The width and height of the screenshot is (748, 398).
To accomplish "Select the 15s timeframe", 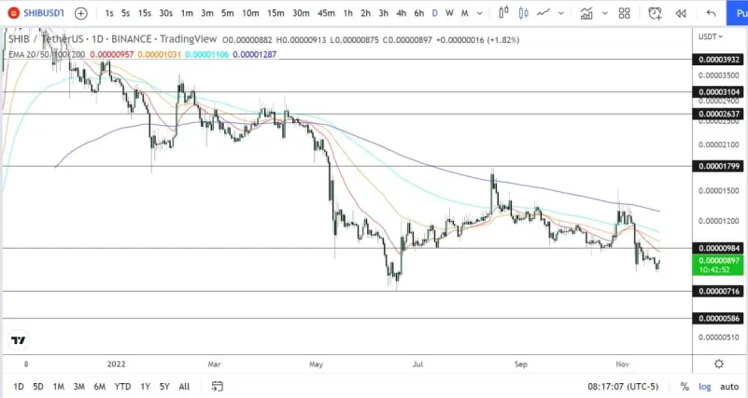I will [145, 13].
